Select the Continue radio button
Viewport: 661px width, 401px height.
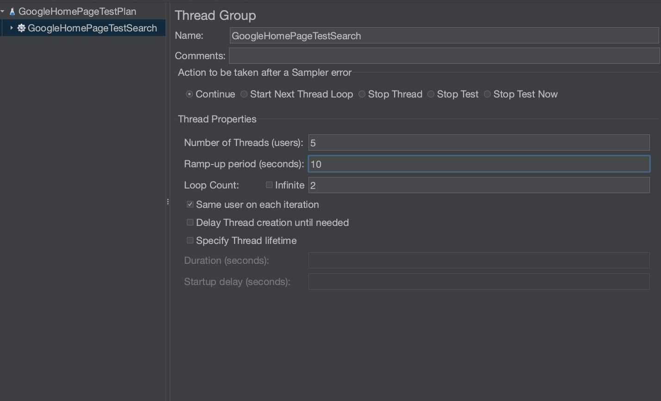(x=189, y=94)
